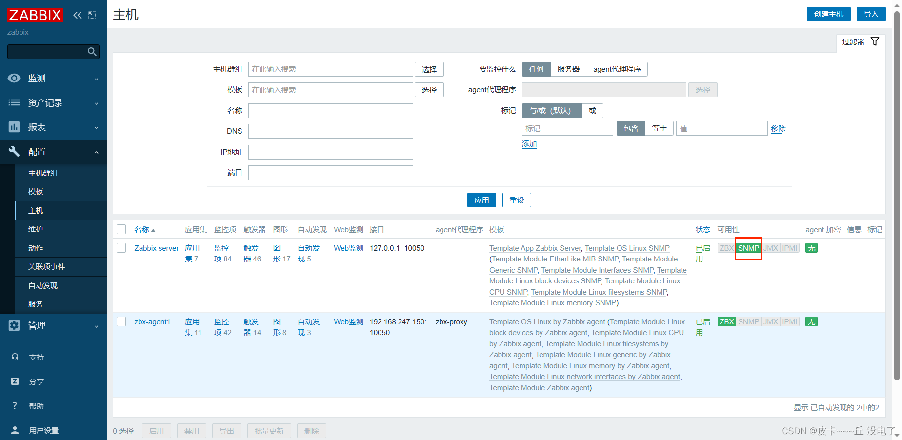Open 自动发现 under configuration

coord(61,286)
